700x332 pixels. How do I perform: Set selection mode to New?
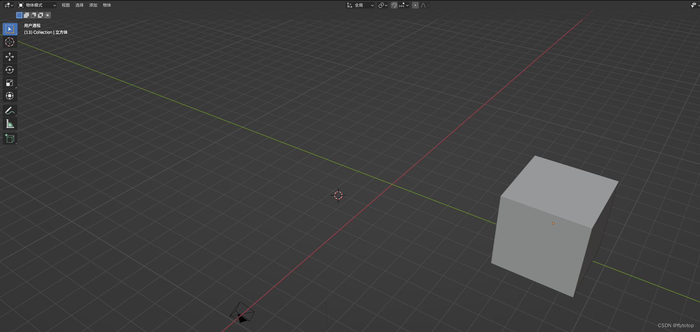click(x=19, y=15)
